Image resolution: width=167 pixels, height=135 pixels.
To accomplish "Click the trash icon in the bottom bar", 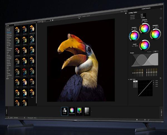I will click(x=24, y=118).
